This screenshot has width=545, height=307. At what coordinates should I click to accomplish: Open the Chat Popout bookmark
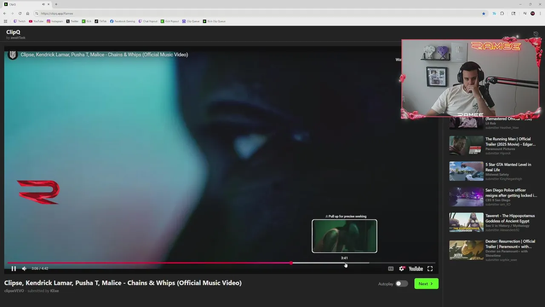click(148, 21)
